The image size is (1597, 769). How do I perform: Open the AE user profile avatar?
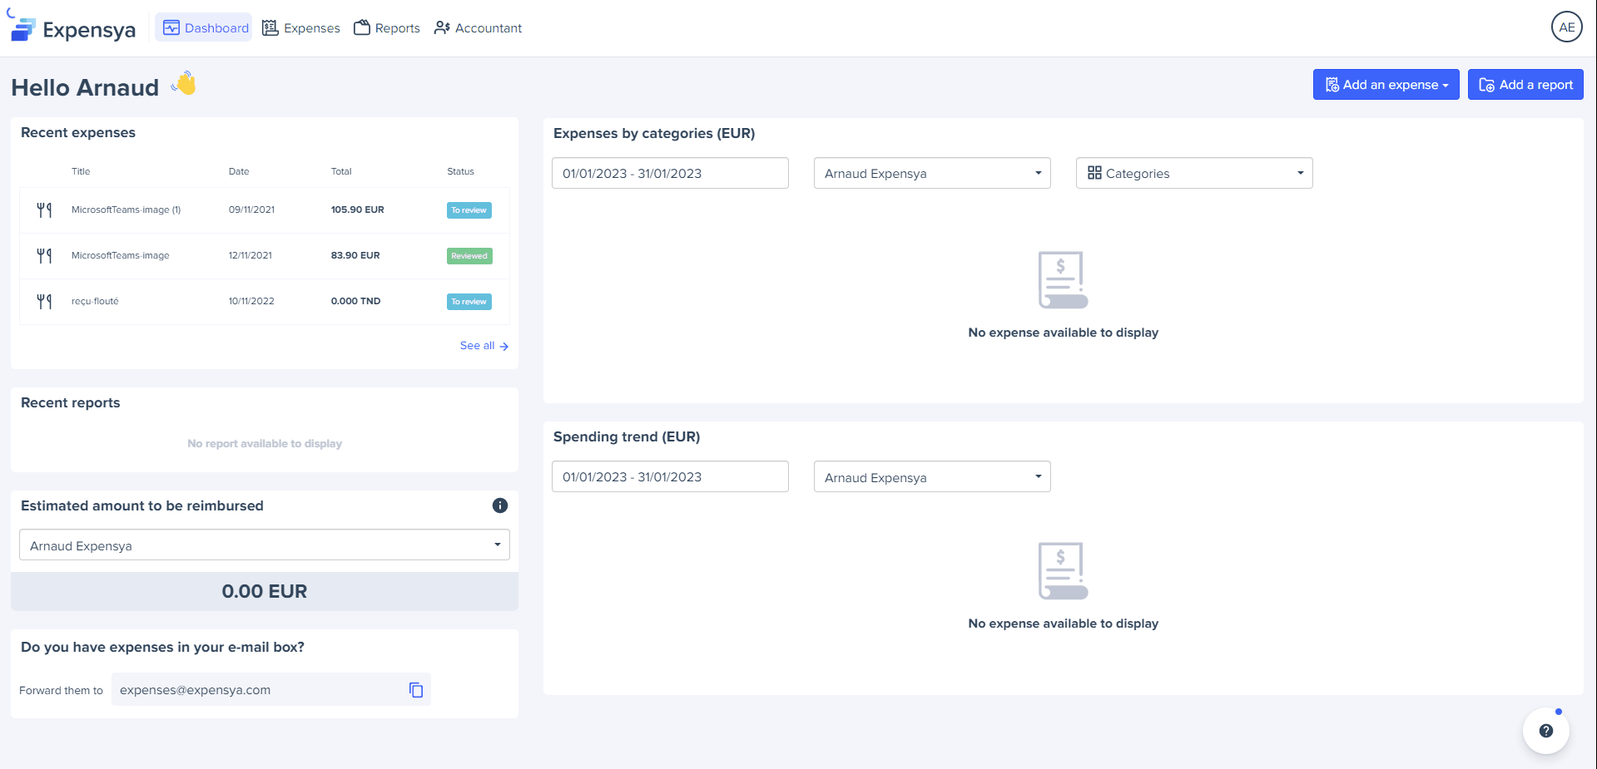[1566, 27]
